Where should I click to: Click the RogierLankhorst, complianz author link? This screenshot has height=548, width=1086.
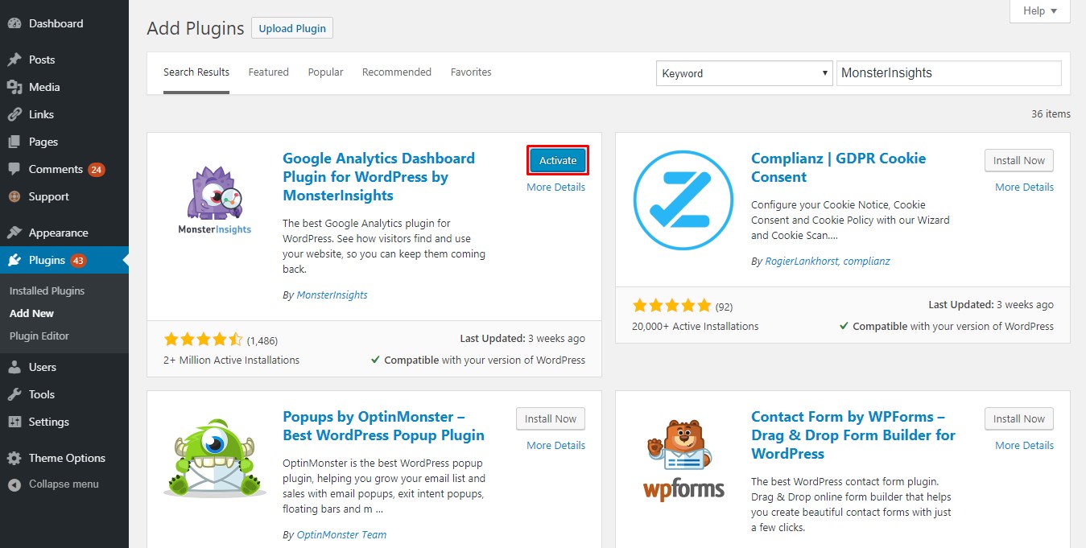[x=827, y=262]
